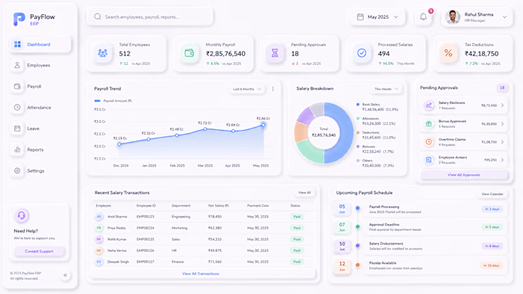
Task: Open Salary Revisions approval row
Action: (464, 105)
